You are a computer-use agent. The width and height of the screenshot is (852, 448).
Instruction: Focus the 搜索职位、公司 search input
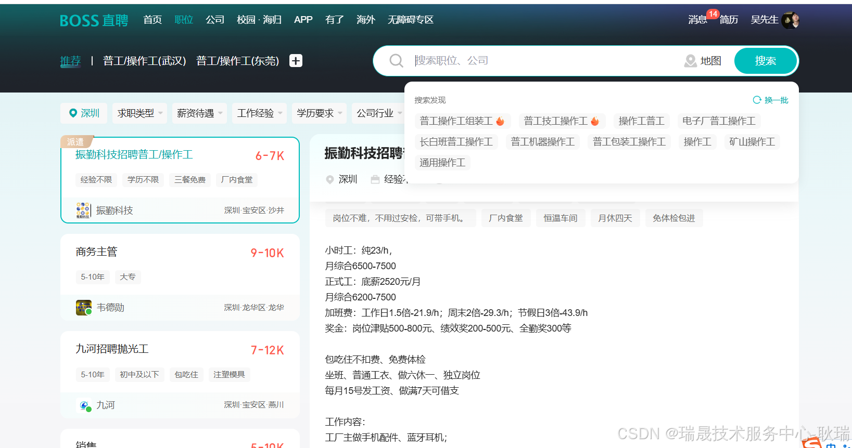[544, 61]
